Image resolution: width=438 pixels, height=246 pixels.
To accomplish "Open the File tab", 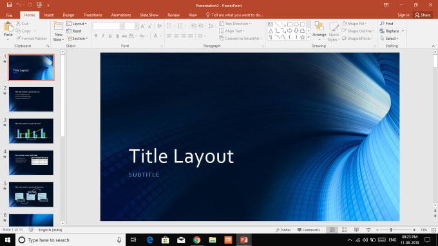I will click(9, 15).
